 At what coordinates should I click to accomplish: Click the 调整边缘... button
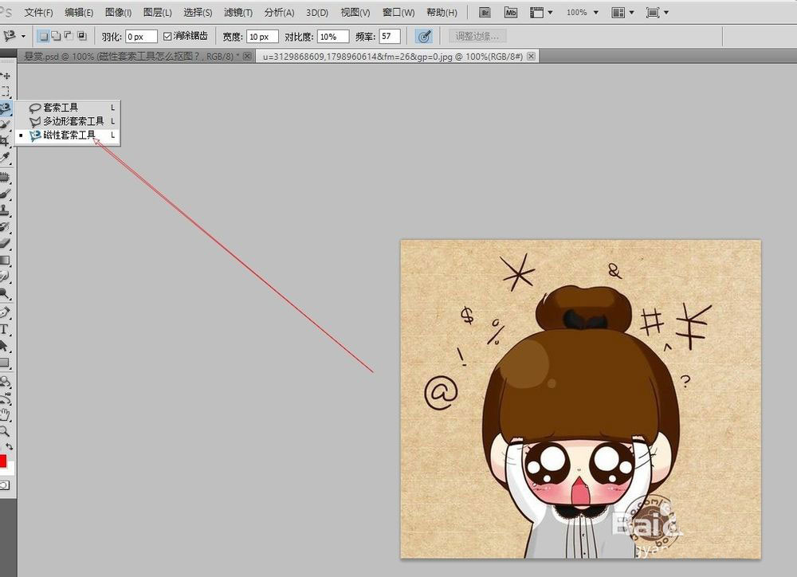tap(477, 37)
